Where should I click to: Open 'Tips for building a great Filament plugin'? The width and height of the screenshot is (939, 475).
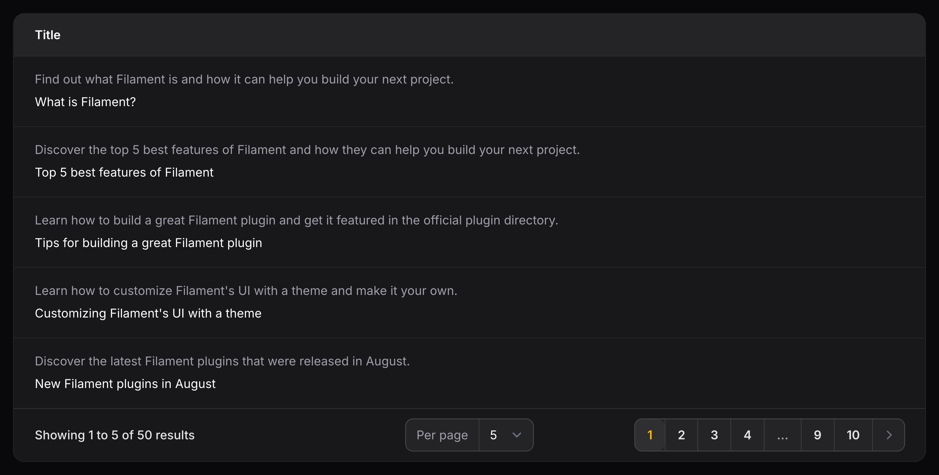[148, 243]
